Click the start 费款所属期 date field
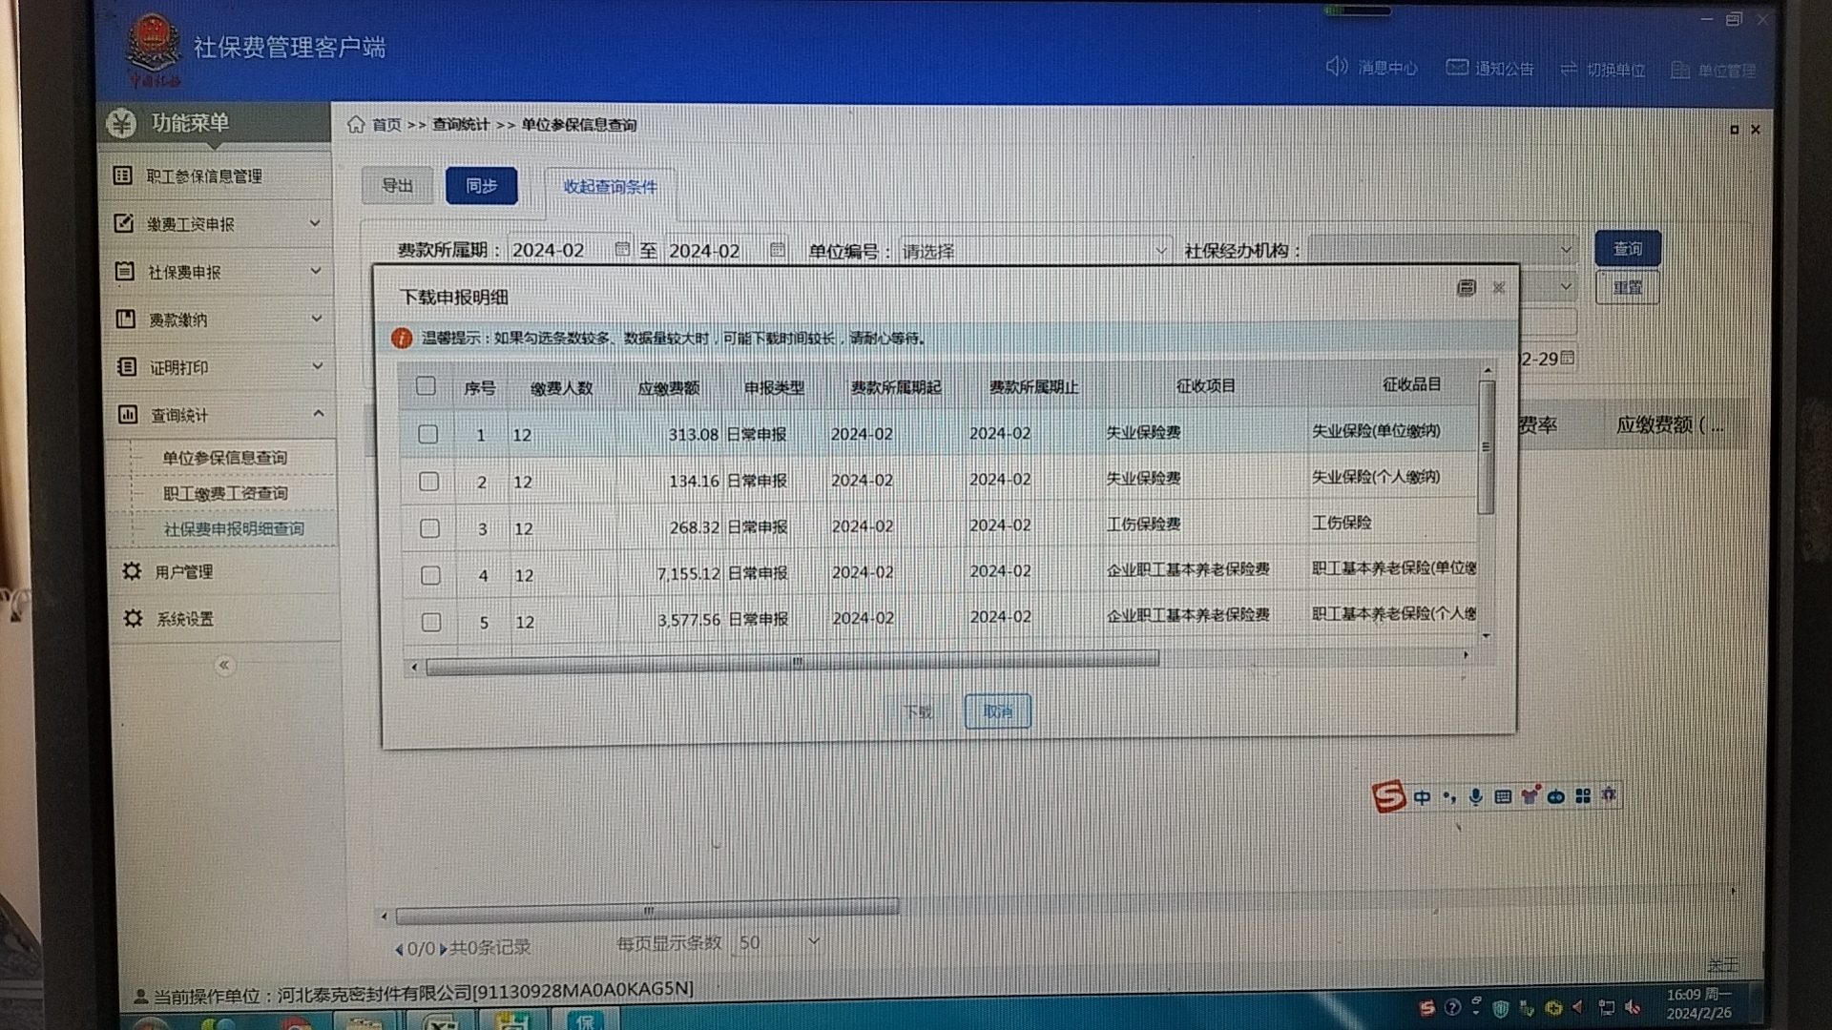 pos(570,250)
